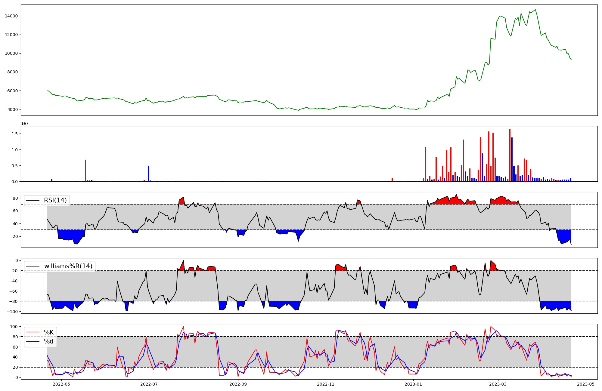Click the 1e7 volume scale label
Screen dimensions: 602x391
pyautogui.click(x=25, y=123)
